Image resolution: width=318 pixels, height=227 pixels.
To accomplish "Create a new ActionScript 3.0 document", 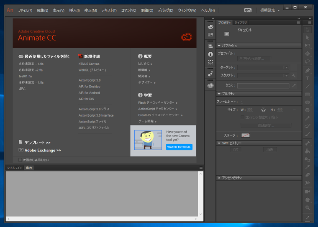I will [x=90, y=80].
